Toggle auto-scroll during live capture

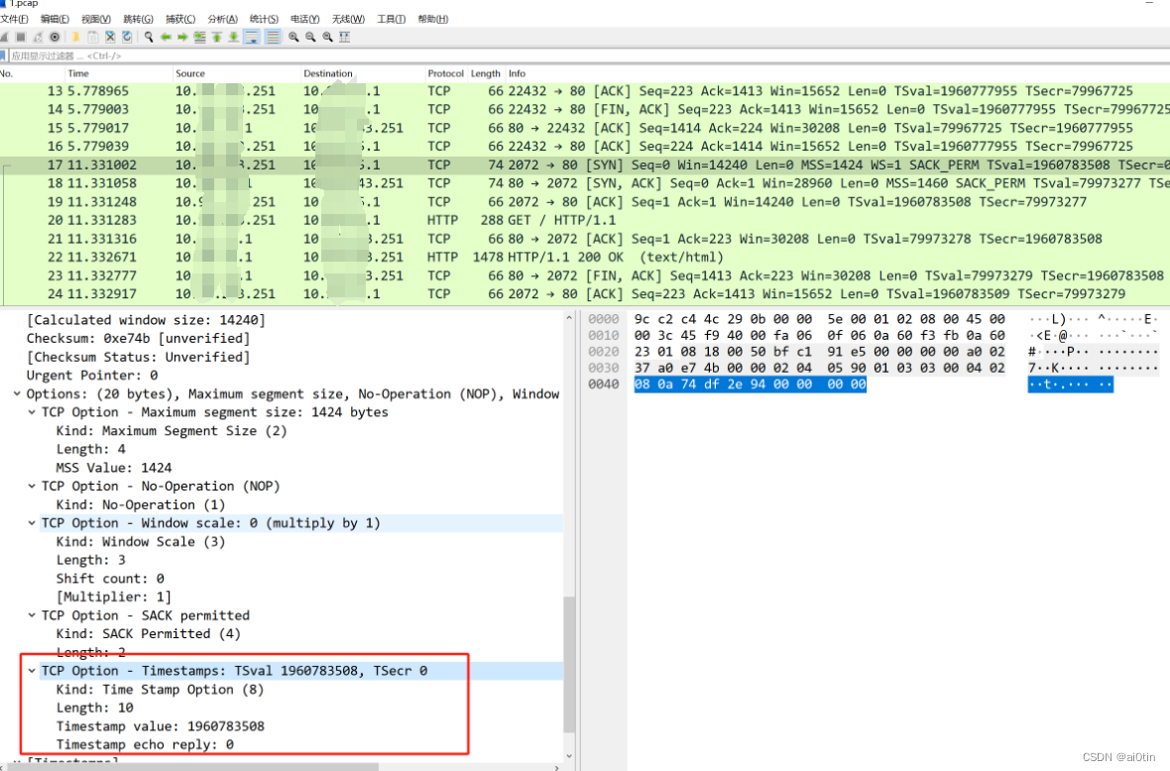point(251,37)
